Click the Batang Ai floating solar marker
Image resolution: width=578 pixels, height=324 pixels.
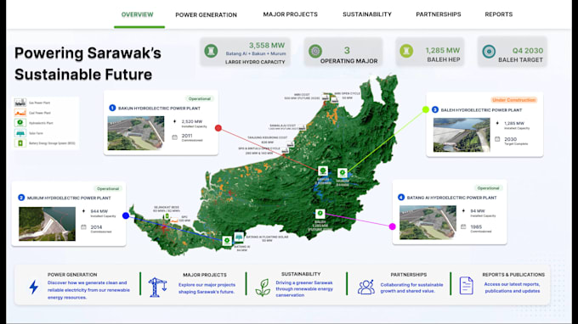239,237
